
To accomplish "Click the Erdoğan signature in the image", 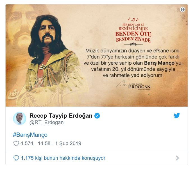I will coord(133,85).
